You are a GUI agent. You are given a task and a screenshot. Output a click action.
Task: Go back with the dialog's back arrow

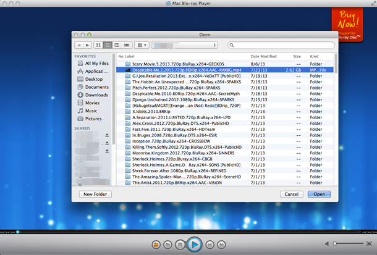(x=79, y=45)
